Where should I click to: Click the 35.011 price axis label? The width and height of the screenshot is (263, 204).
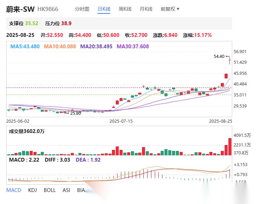[240, 95]
